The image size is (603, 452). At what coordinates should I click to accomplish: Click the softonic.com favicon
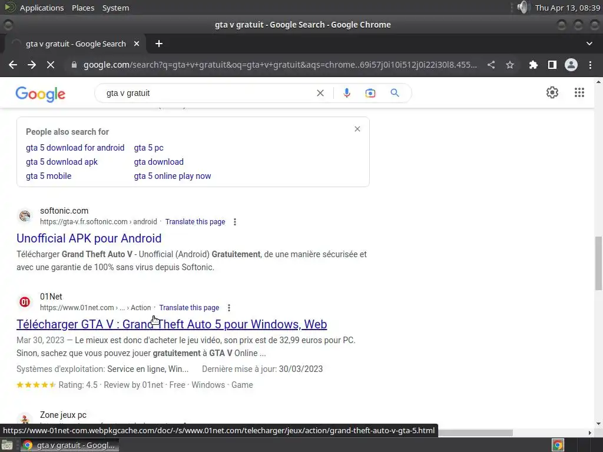coord(25,216)
